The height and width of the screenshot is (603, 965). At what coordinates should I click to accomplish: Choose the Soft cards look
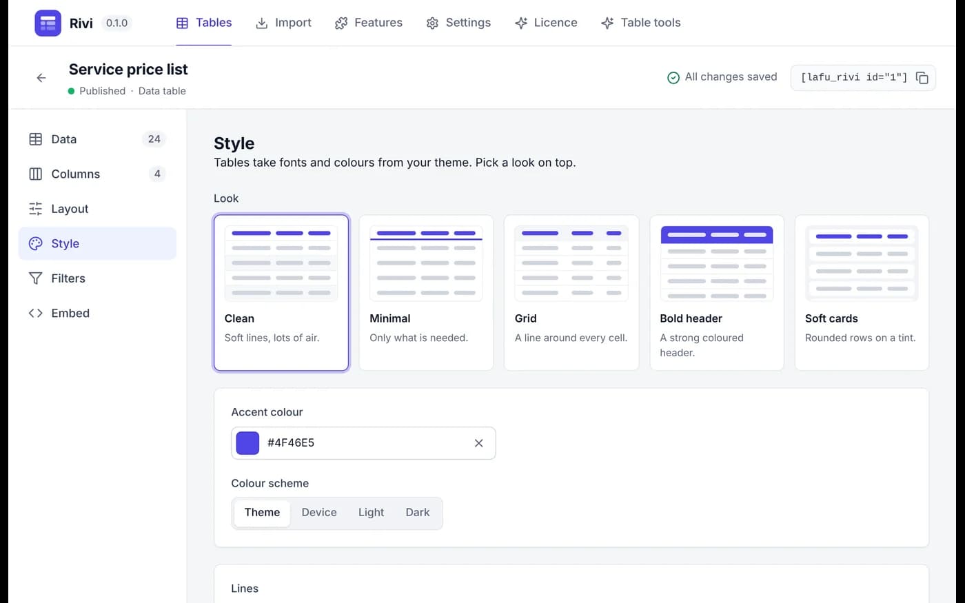[x=862, y=293]
